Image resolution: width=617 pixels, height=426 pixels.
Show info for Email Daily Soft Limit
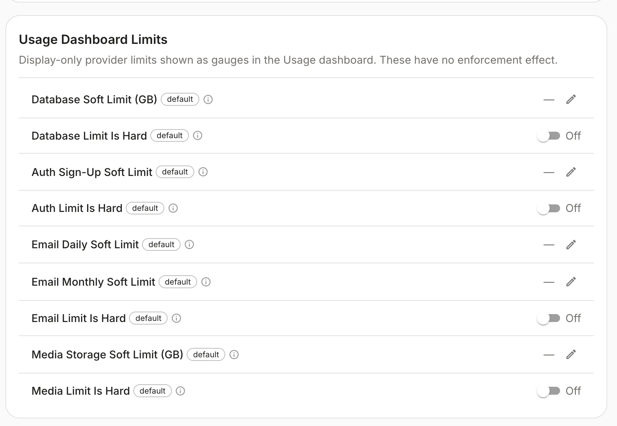pos(189,245)
